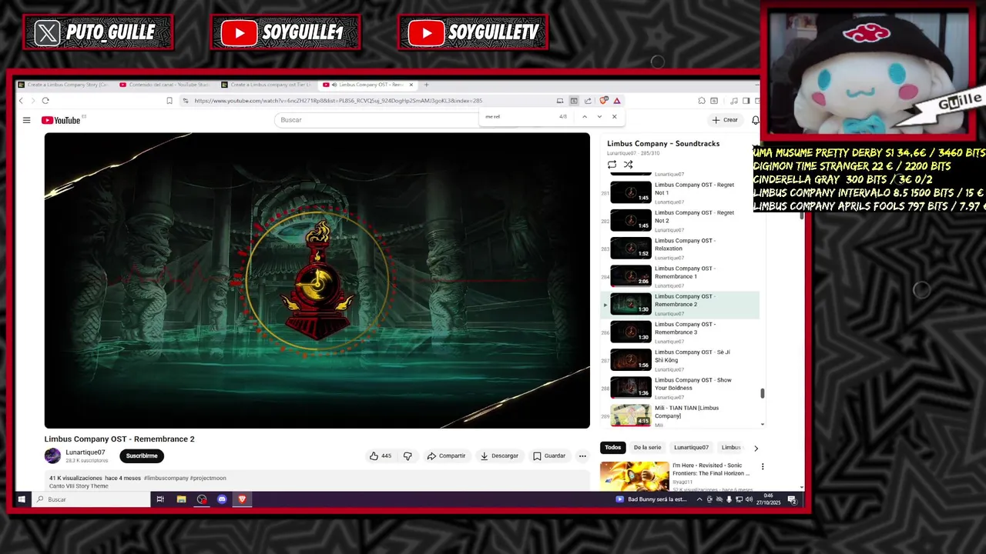Viewport: 986px width, 554px height.
Task: Play 'Sè Jì Shì Kōng' track
Action: click(x=680, y=359)
